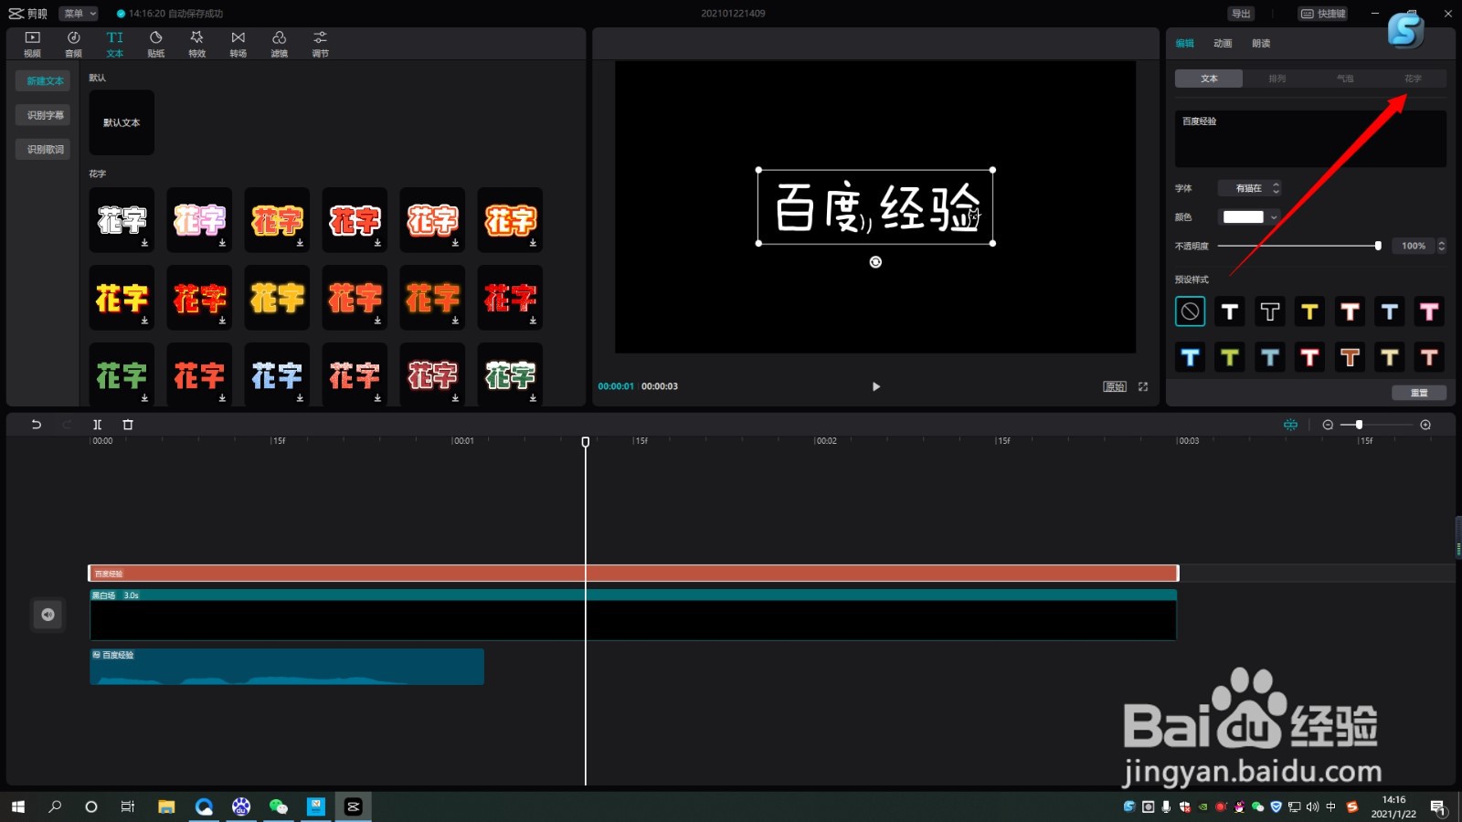Open the 特效 (Effects) tab
This screenshot has height=822, width=1462.
(x=196, y=43)
